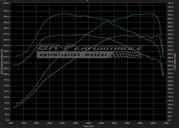
Task: Click the 700.0 label on torque axis
Action: coord(171,11)
